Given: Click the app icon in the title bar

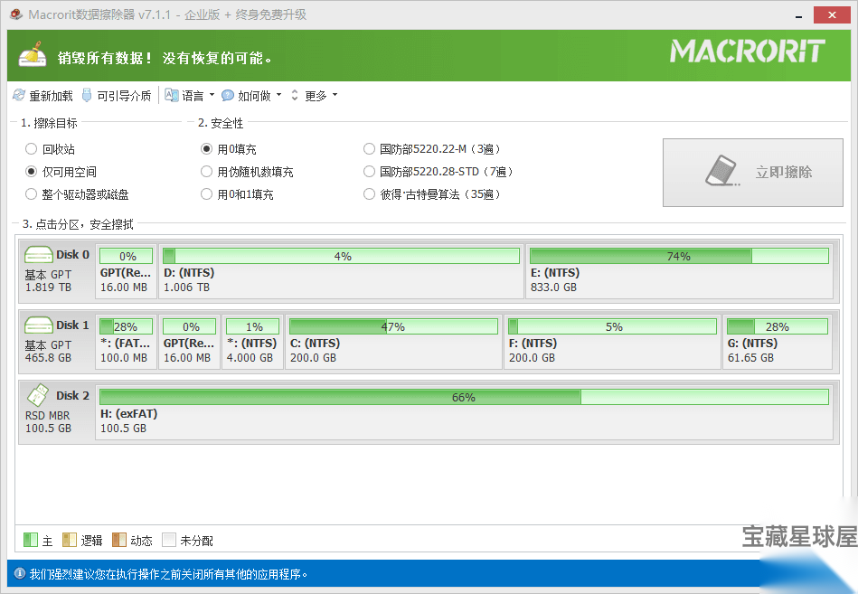Looking at the screenshot, I should [x=16, y=14].
